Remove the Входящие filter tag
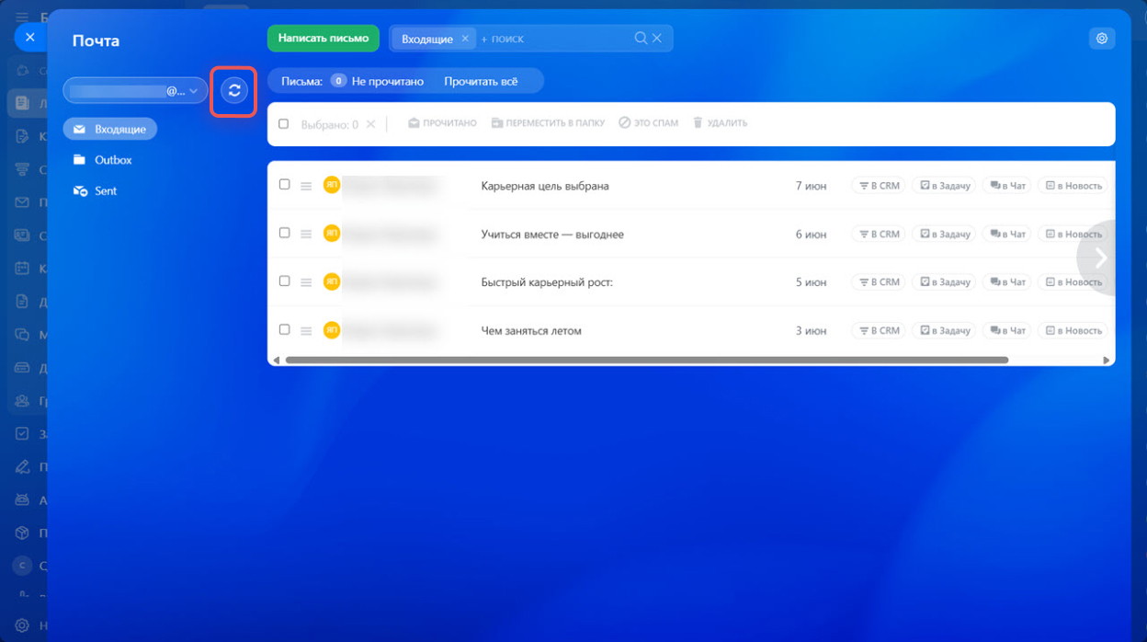 (465, 39)
